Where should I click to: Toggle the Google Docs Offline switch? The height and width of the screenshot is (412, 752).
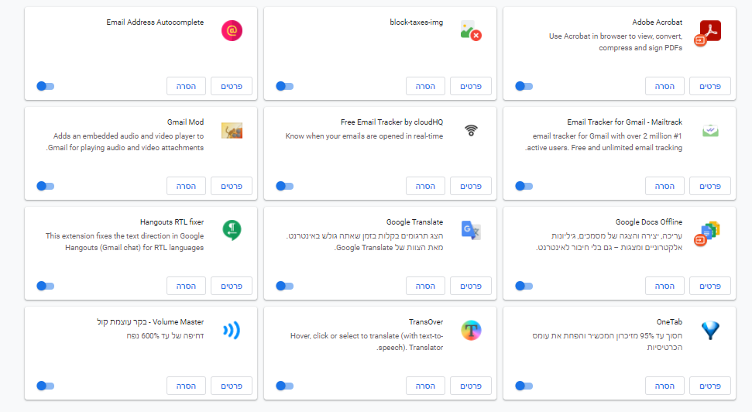524,286
